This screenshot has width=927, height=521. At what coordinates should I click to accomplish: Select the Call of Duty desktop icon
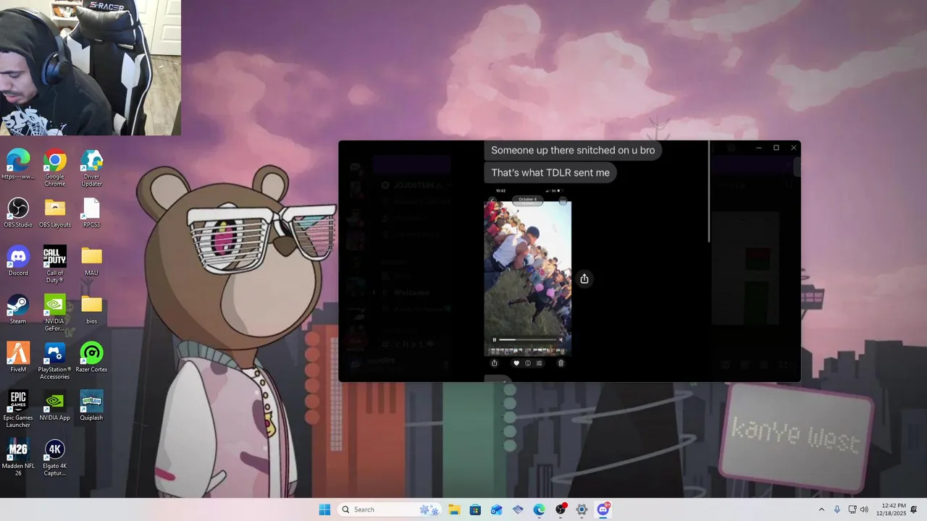pyautogui.click(x=55, y=264)
